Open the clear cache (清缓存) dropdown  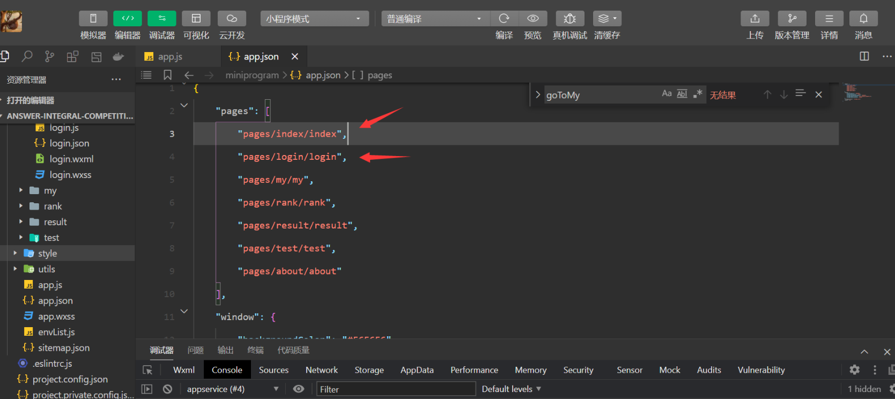(607, 19)
